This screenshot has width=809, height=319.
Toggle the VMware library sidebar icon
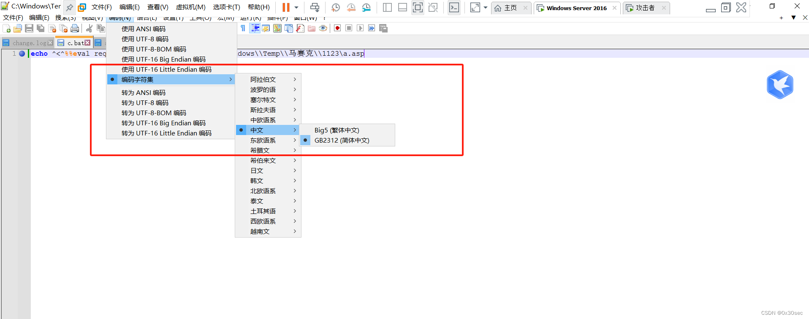(387, 8)
